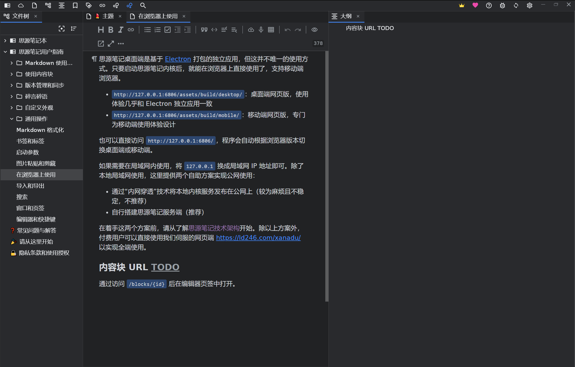Click the upload file cloud icon
Screen dimensions: 575x367
click(x=251, y=30)
